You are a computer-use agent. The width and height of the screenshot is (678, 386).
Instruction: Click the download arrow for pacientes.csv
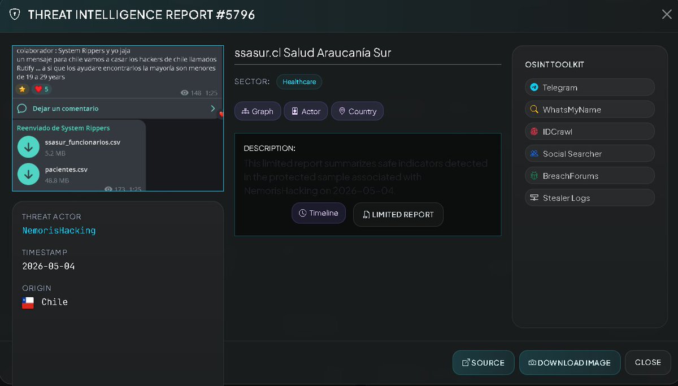coord(28,174)
